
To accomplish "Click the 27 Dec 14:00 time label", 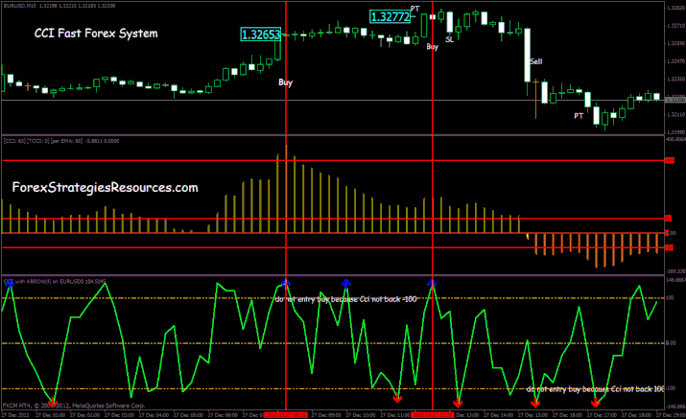I will 498,414.
